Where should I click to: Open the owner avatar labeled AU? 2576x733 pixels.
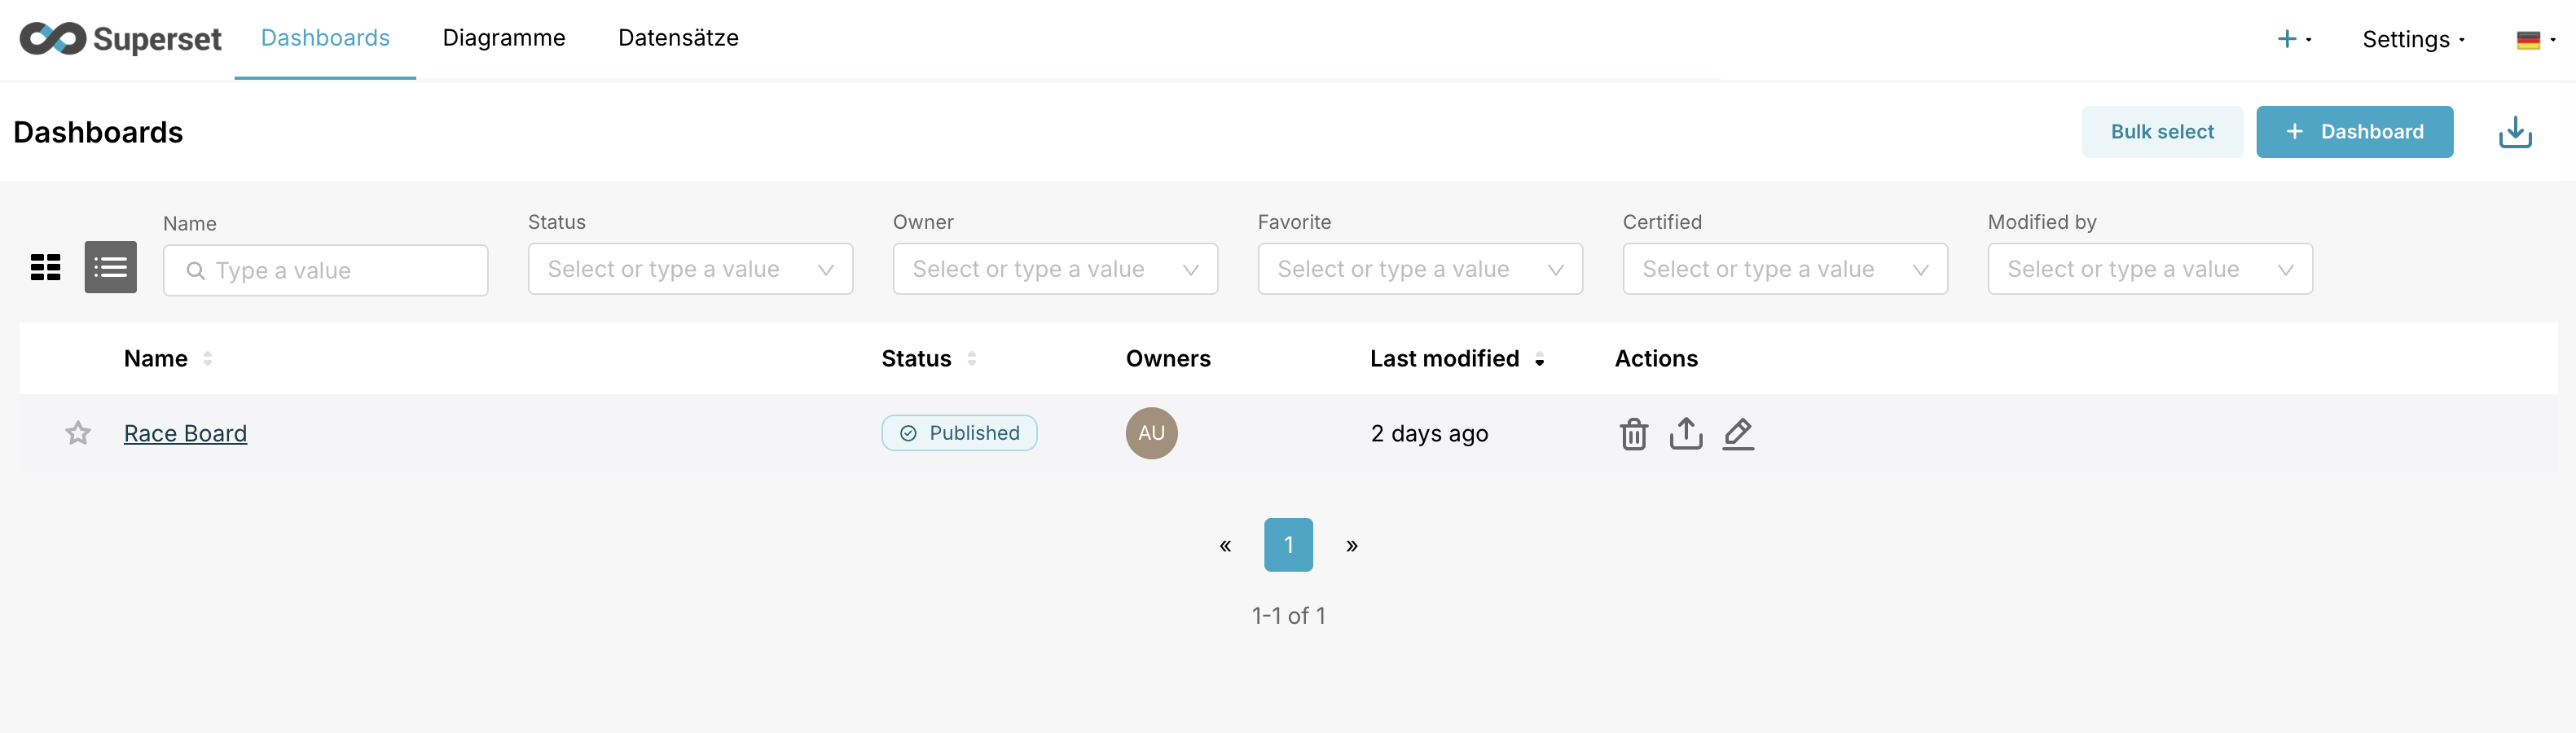pyautogui.click(x=1151, y=433)
